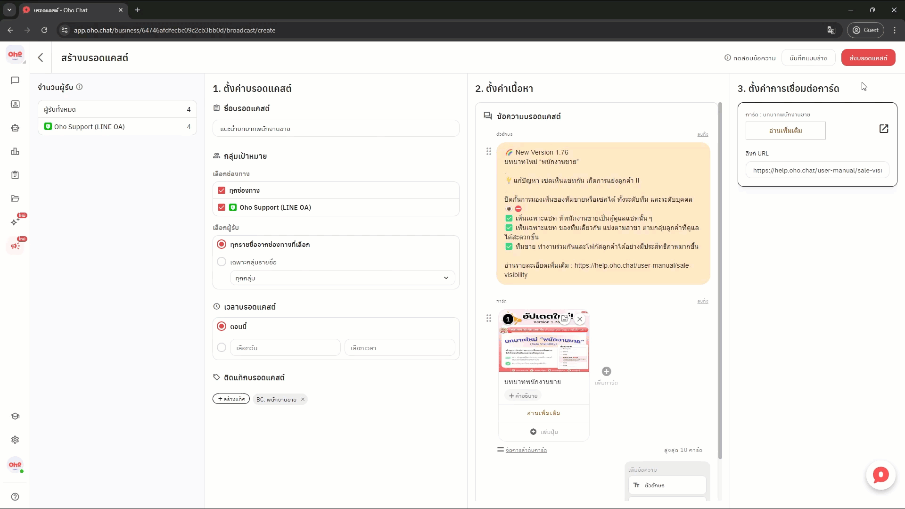The height and width of the screenshot is (509, 905).
Task: Reload the browser page
Action: click(44, 30)
